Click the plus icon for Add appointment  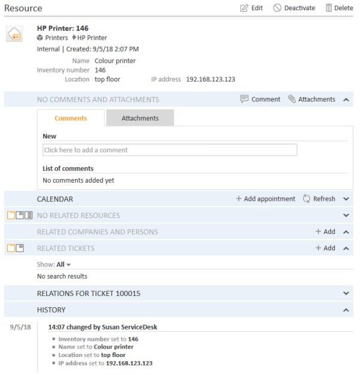(238, 199)
